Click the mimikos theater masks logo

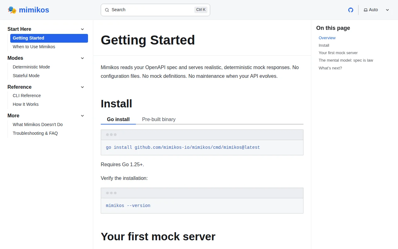(x=12, y=10)
